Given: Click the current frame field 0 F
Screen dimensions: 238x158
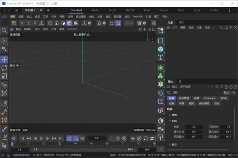Looking at the screenshot, I should click(x=97, y=139).
